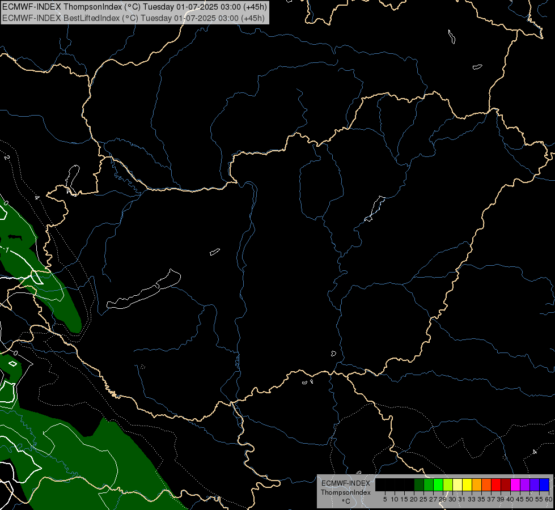The width and height of the screenshot is (555, 510).
Task: Click the legend scale value 35
Action: (x=481, y=499)
